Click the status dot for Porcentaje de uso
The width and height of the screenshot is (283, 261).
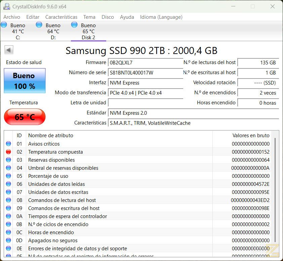(8, 176)
